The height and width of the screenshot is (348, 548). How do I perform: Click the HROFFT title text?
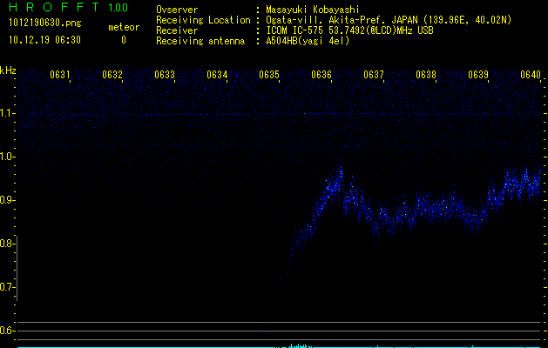[50, 8]
